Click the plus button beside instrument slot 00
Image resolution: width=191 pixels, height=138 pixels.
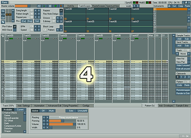pos(189,9)
